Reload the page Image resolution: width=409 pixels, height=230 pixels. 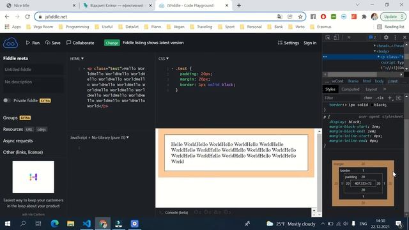pos(27,17)
